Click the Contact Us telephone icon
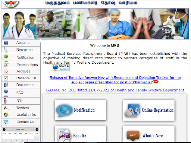 (6, 122)
